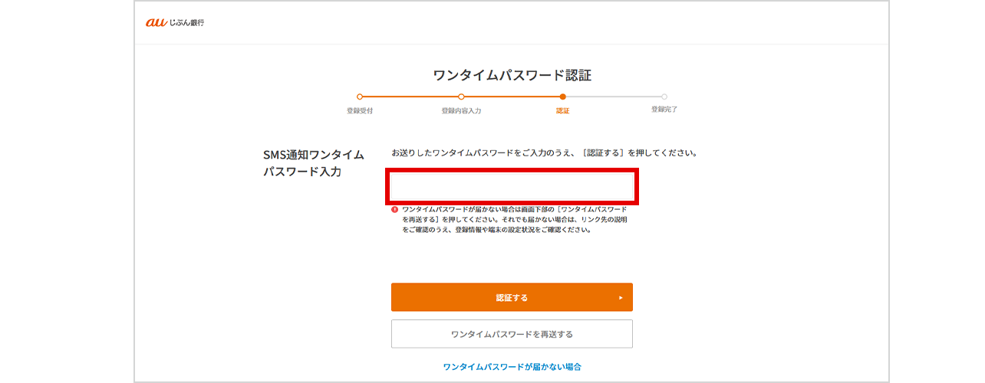Click the au じぶん銀行 logo
This screenshot has width=985, height=383.
[x=175, y=23]
